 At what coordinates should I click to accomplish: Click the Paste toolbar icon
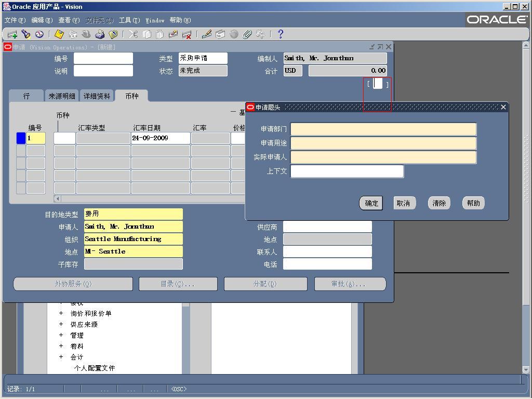pos(160,34)
